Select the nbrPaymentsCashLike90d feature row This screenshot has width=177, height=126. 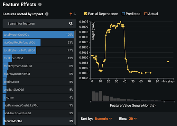pyautogui.click(x=38, y=105)
